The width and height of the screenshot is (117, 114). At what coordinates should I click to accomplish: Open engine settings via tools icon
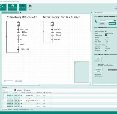[115, 21]
